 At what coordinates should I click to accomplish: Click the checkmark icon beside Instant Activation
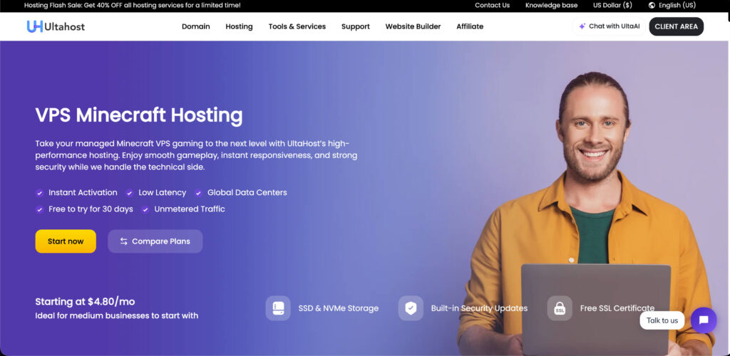point(40,193)
